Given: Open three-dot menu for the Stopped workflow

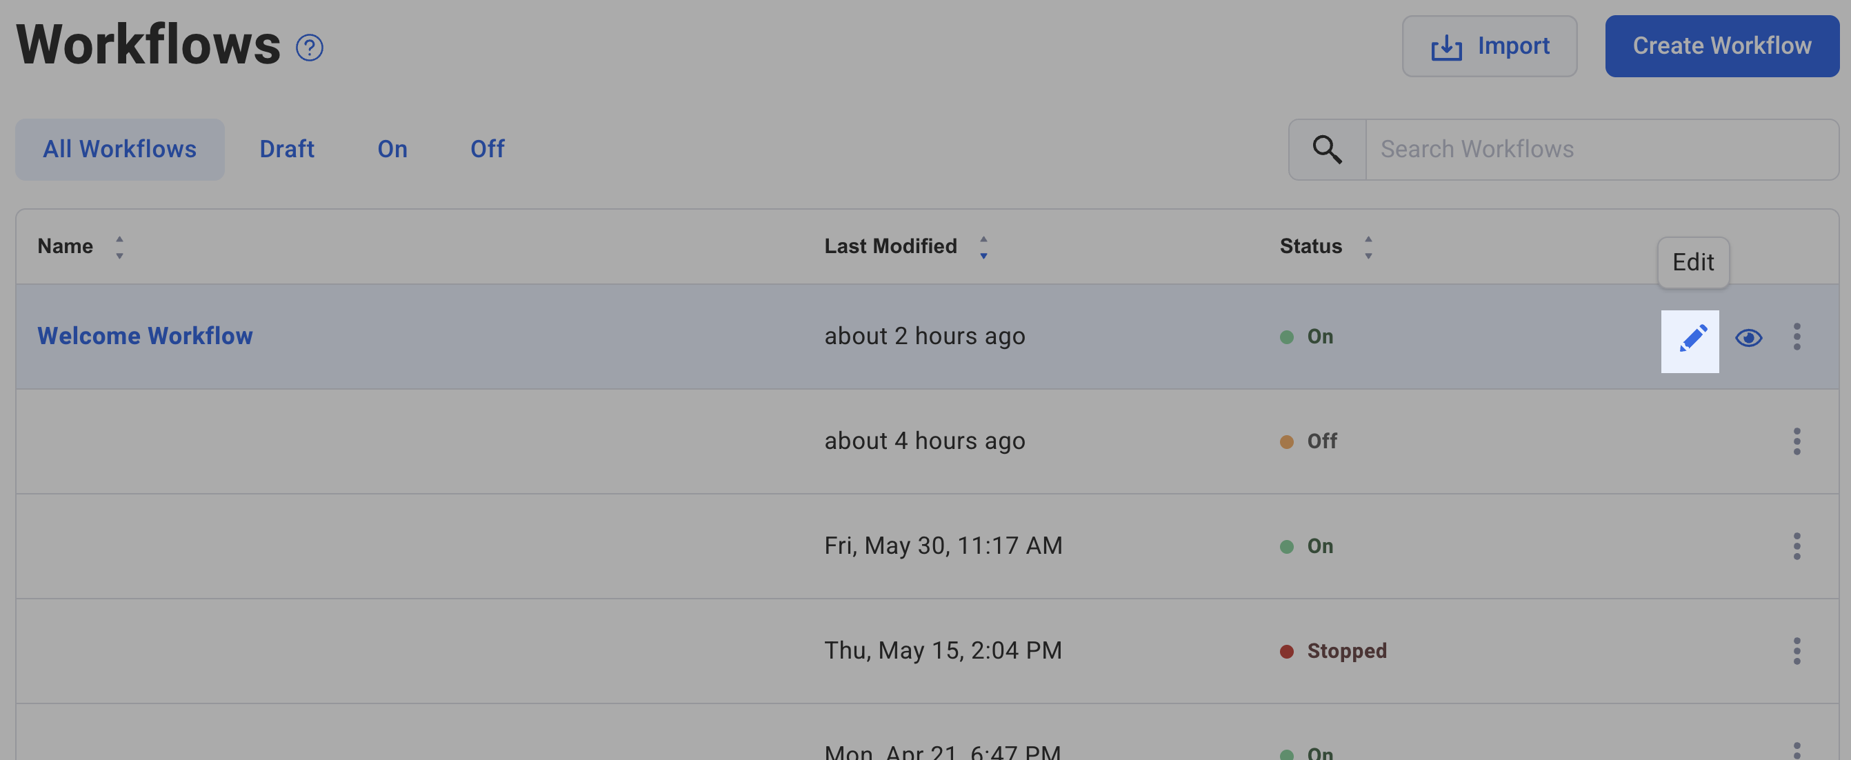Looking at the screenshot, I should pos(1797,651).
